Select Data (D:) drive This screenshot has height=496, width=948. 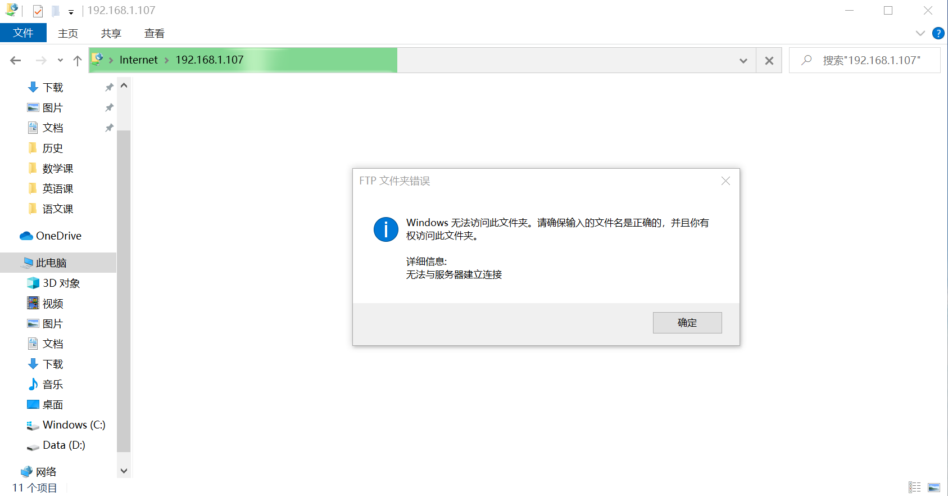pos(63,445)
